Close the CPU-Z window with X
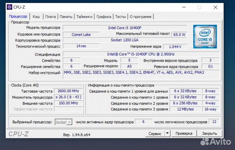The image size is (235, 150). (215, 7)
